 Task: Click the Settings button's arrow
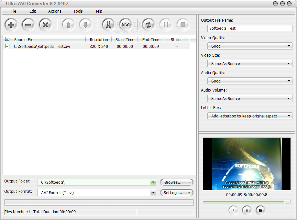[x=189, y=193]
